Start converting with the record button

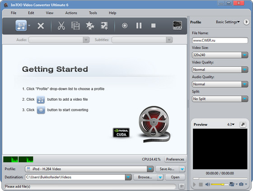coord(125,25)
